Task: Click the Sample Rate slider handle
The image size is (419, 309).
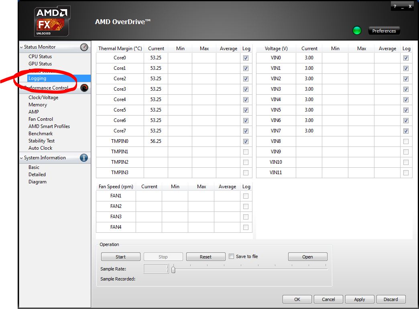Action: tap(173, 269)
